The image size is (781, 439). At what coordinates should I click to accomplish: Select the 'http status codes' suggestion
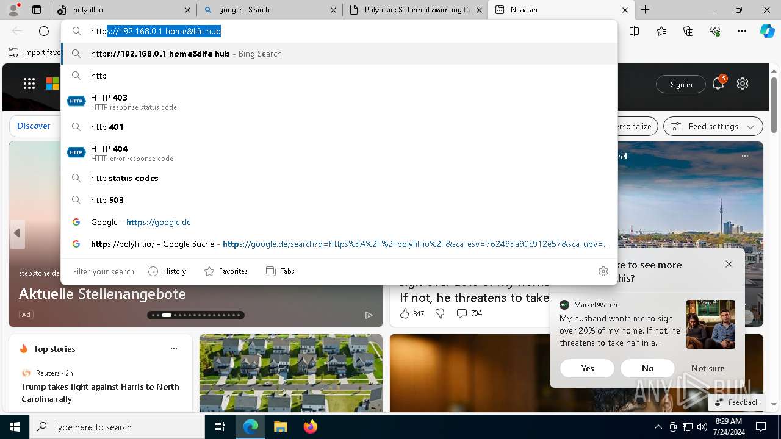[339, 178]
